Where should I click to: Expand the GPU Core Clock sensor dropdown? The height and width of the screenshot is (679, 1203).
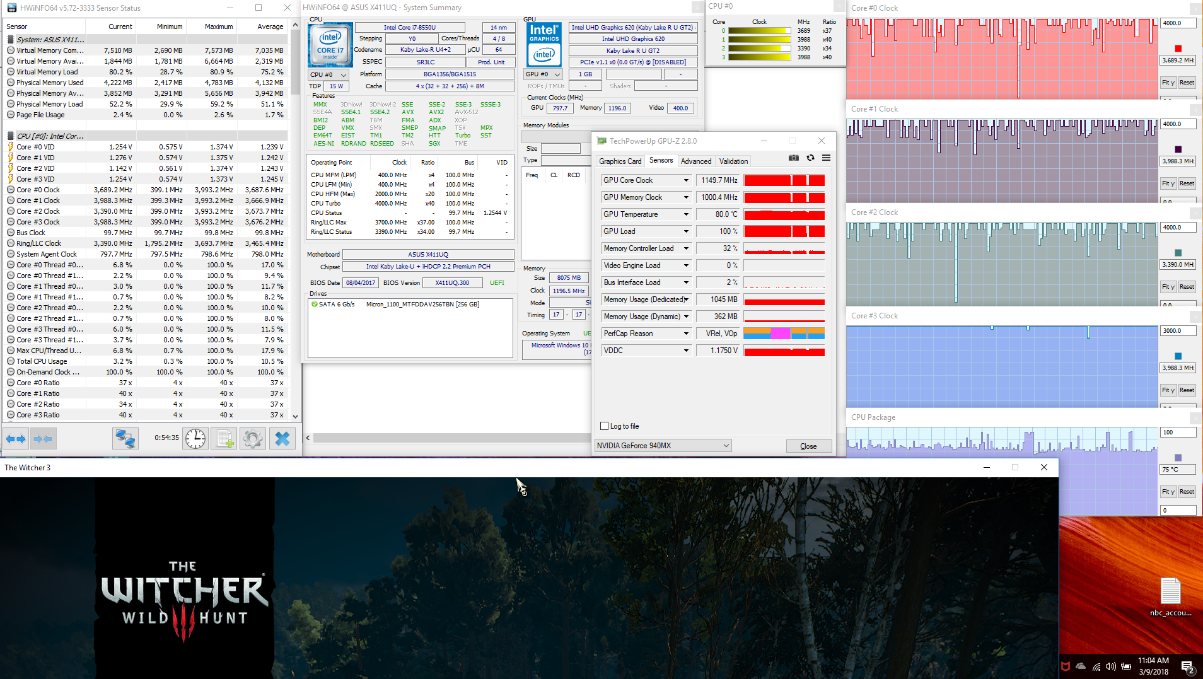tap(686, 180)
